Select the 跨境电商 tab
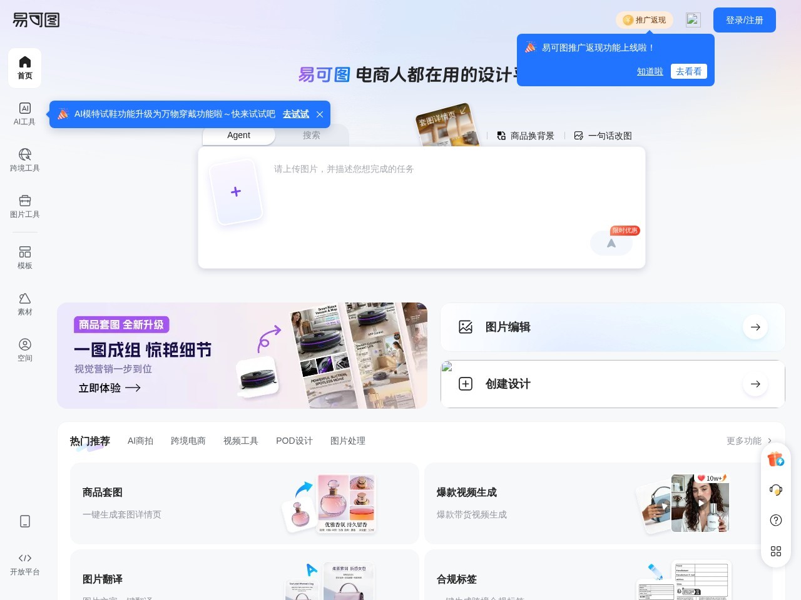801x600 pixels. 188,441
